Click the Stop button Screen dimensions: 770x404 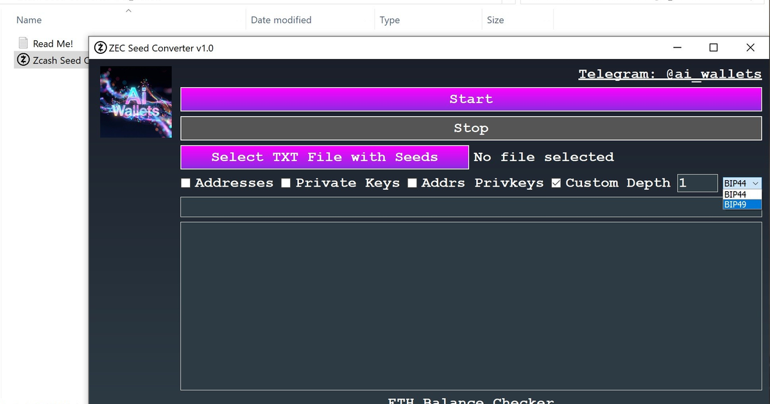coord(471,128)
